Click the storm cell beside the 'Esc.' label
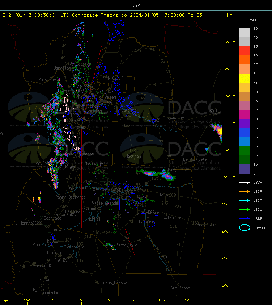 point(167,175)
